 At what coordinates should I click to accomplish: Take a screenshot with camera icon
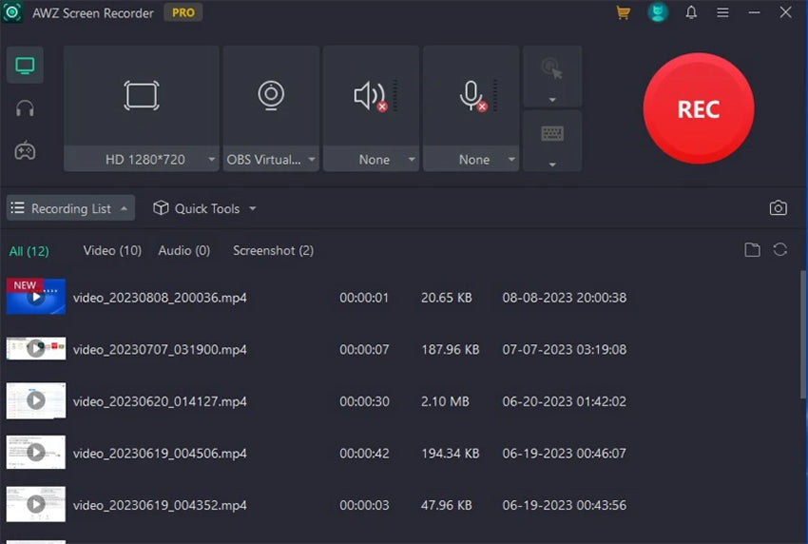pyautogui.click(x=779, y=208)
